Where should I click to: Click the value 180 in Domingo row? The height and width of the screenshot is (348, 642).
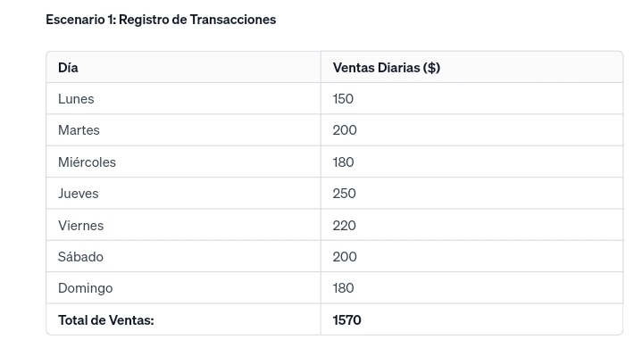[x=343, y=288]
